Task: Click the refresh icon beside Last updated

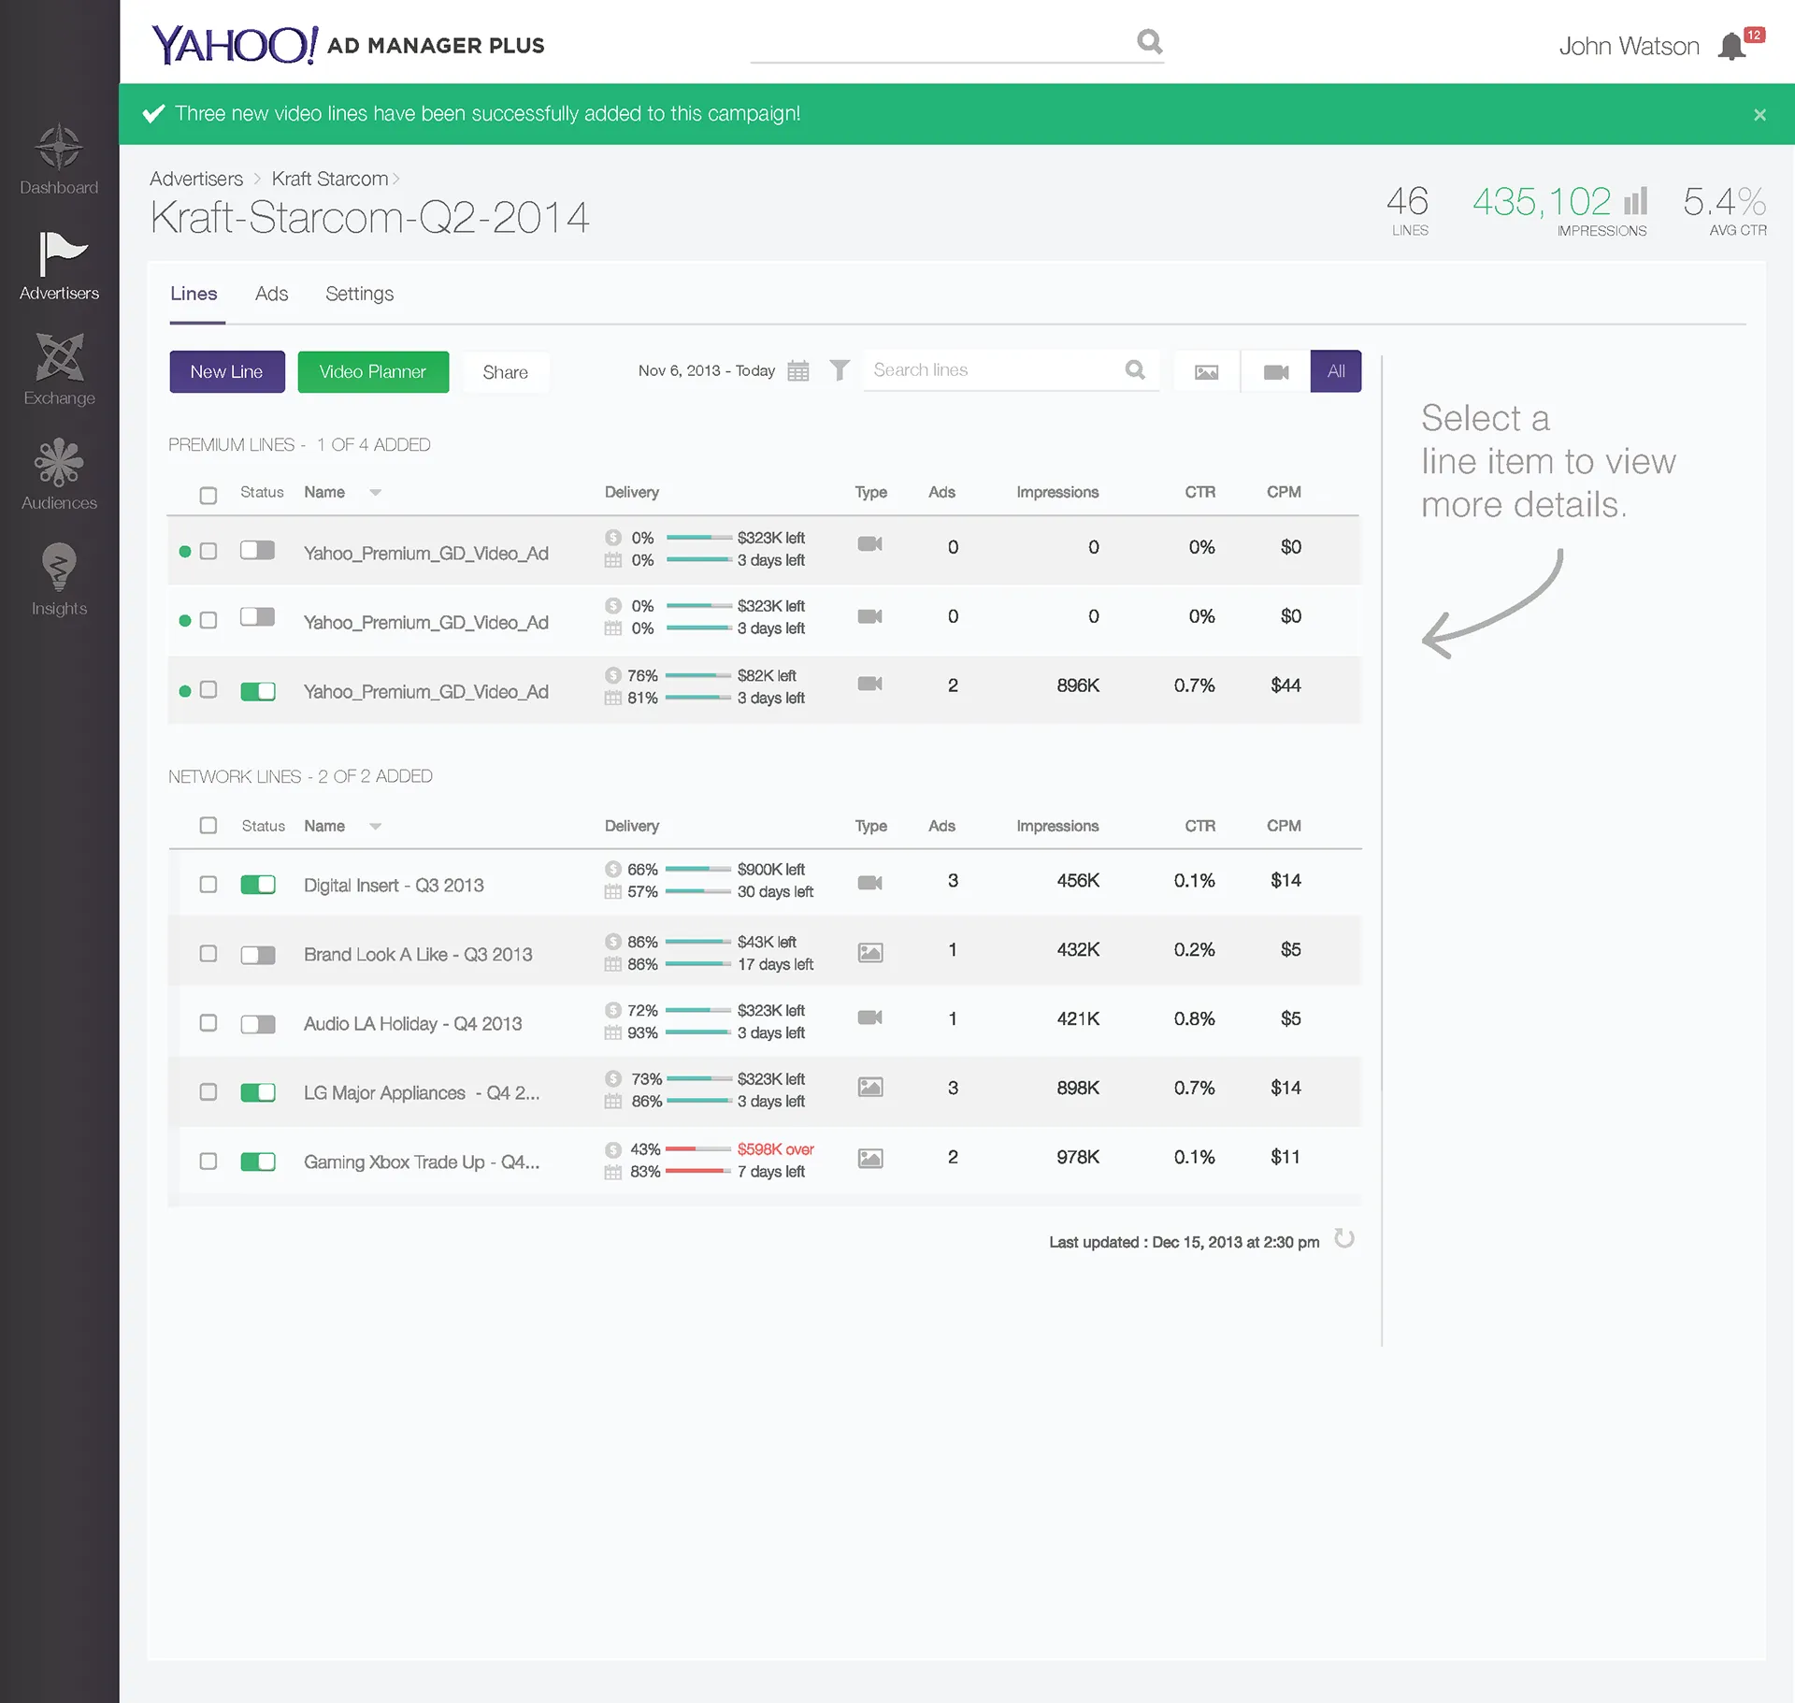Action: point(1344,1239)
